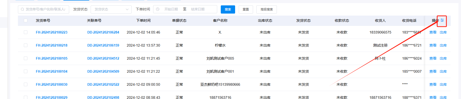461x99 pixels.
Task: Check the row FH-20241202100218 checkbox
Action: point(26,45)
